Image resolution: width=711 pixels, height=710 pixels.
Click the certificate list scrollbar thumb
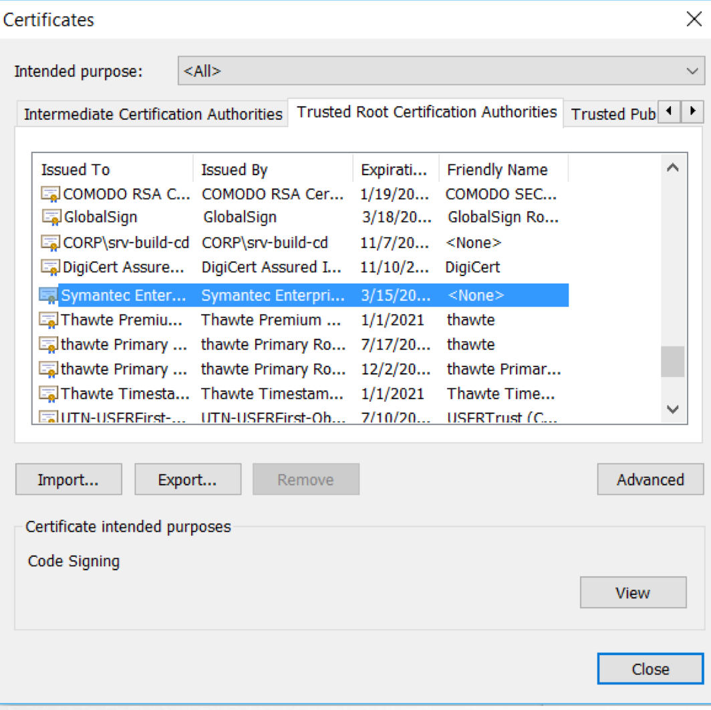(673, 362)
